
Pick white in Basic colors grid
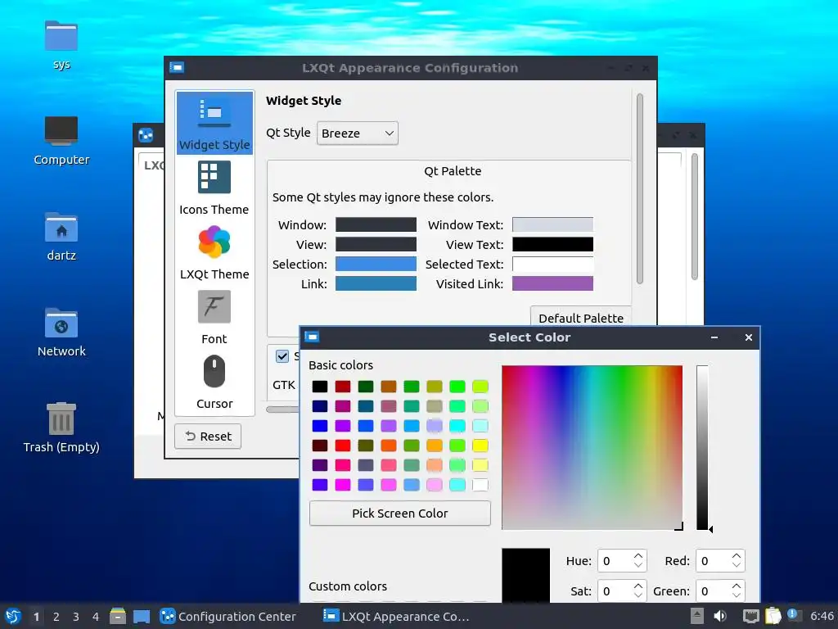pos(480,485)
